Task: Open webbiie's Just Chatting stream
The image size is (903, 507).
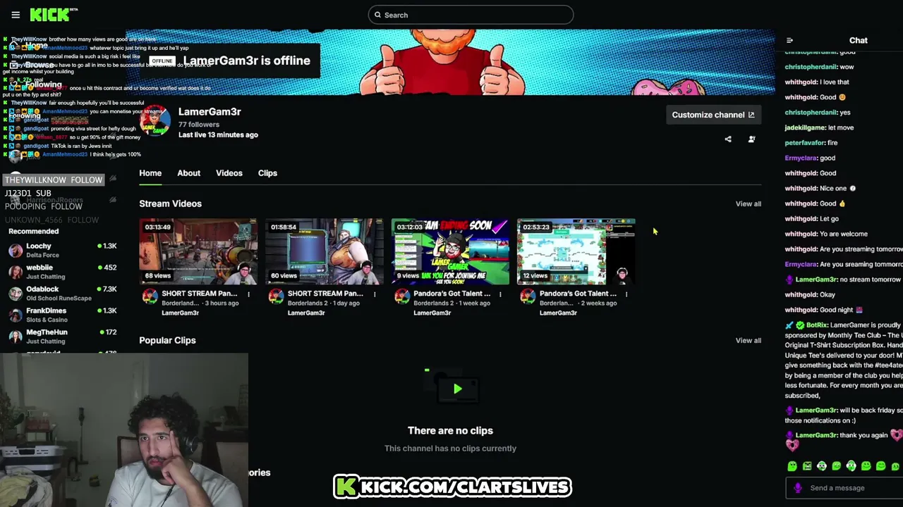Action: pyautogui.click(x=62, y=272)
